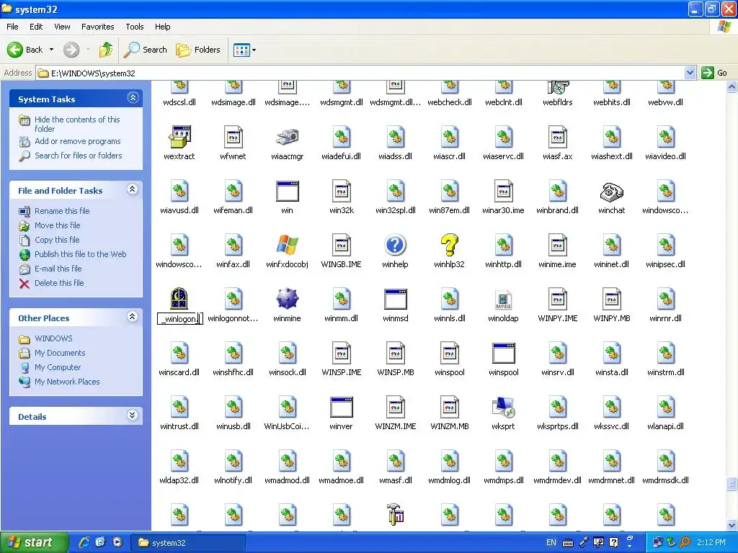Click Search for files or folders
Screen dimensions: 738x553
[78, 156]
